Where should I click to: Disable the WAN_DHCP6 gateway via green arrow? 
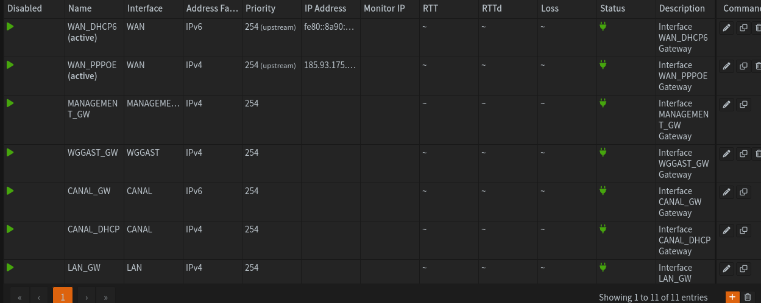(x=10, y=27)
